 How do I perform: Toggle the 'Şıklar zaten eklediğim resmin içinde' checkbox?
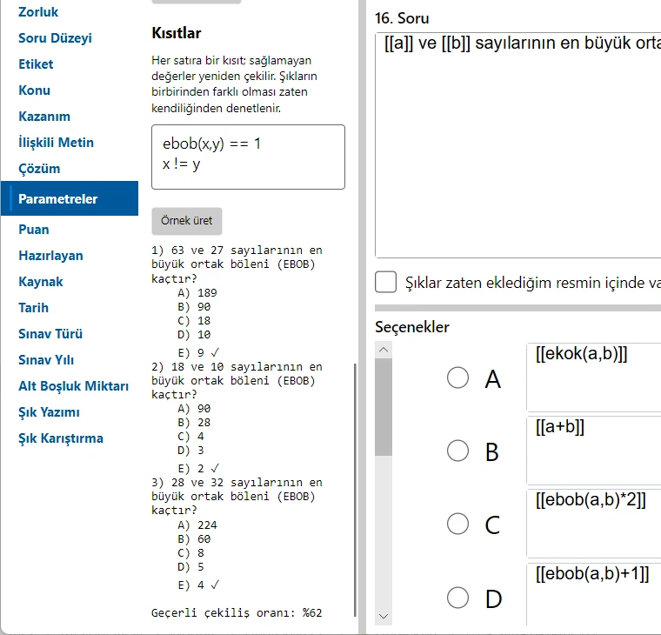click(x=385, y=282)
